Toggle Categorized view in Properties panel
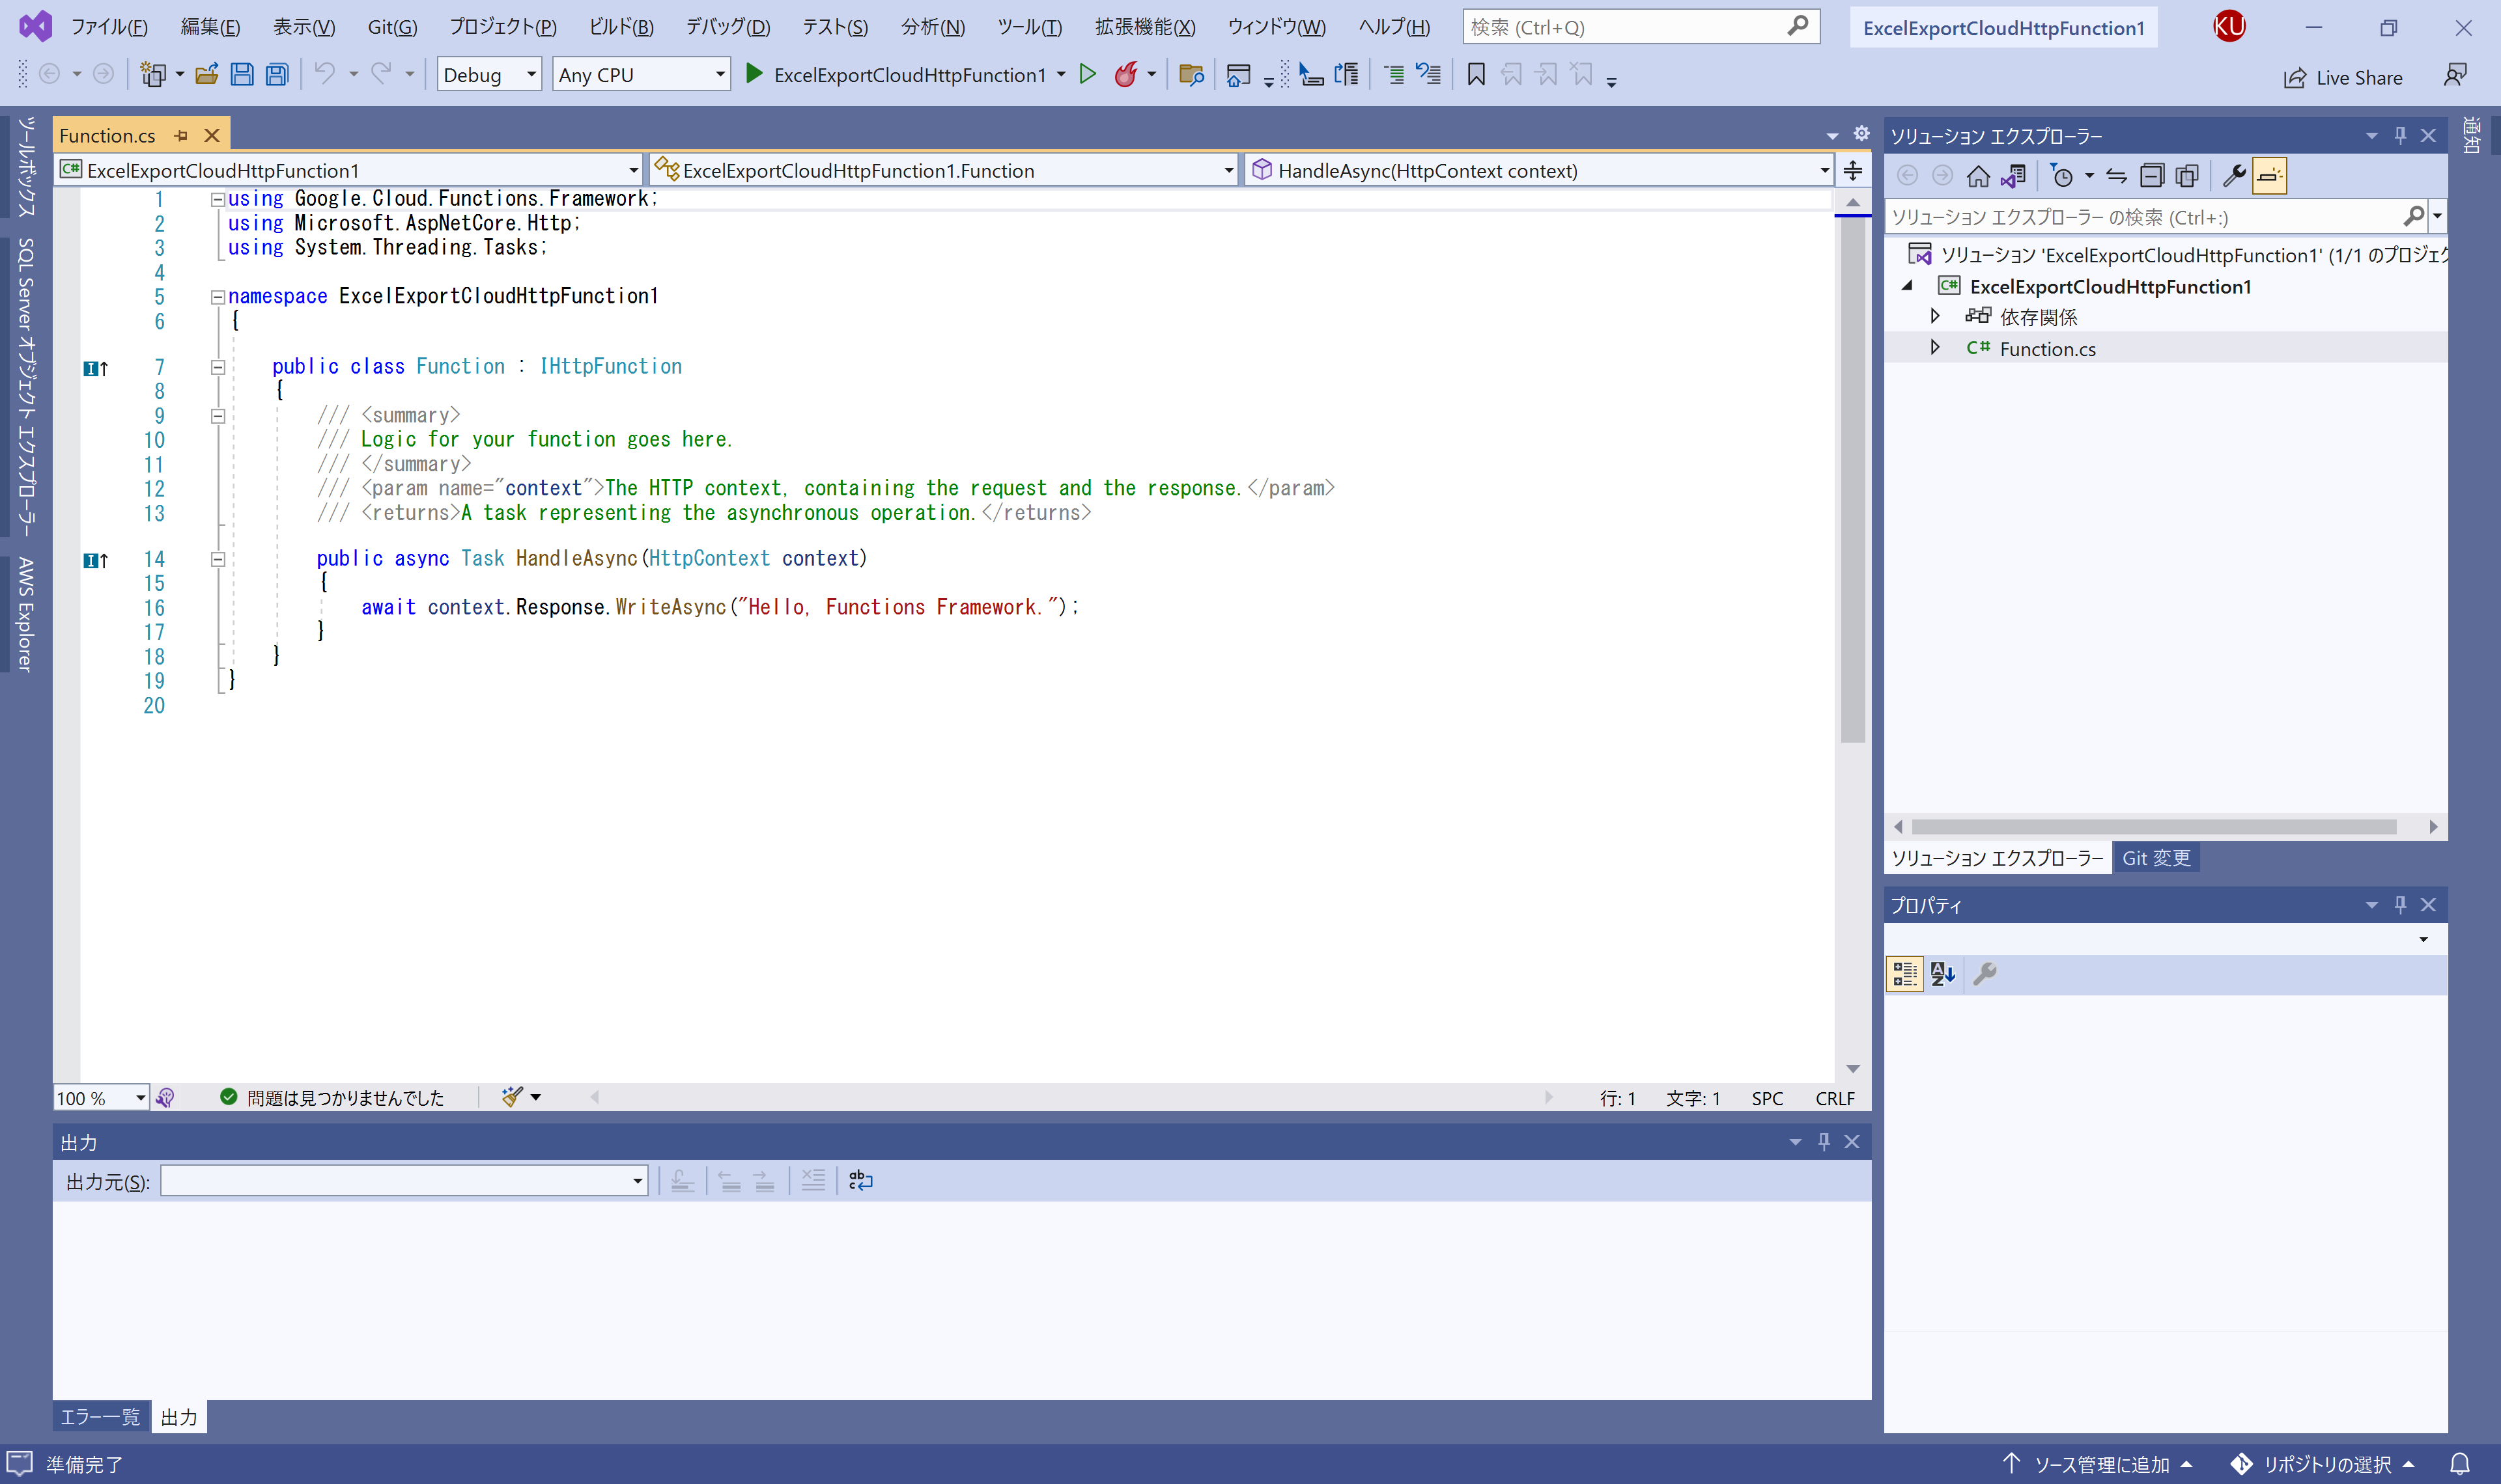This screenshot has width=2501, height=1484. (x=1905, y=974)
